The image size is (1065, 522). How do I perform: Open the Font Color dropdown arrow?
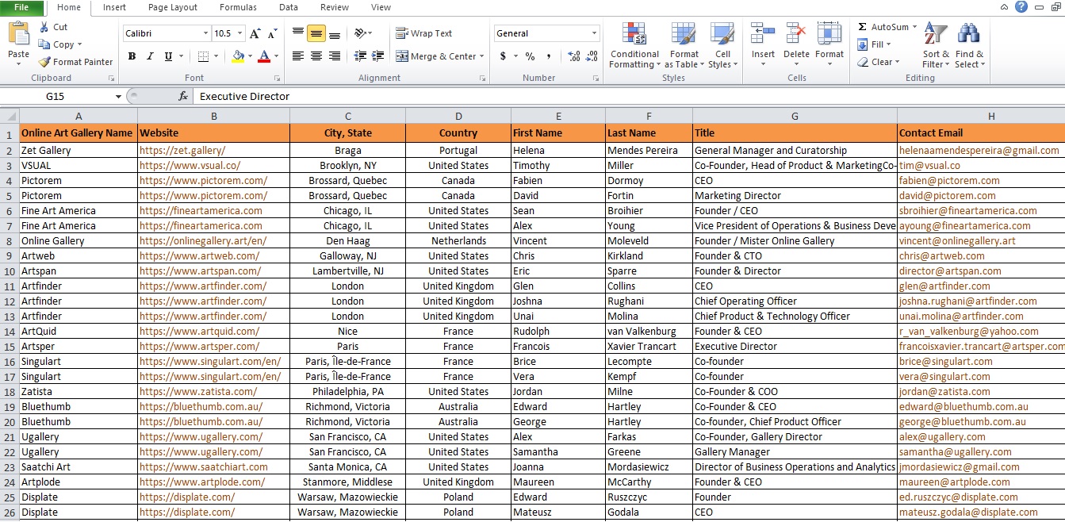coord(275,56)
